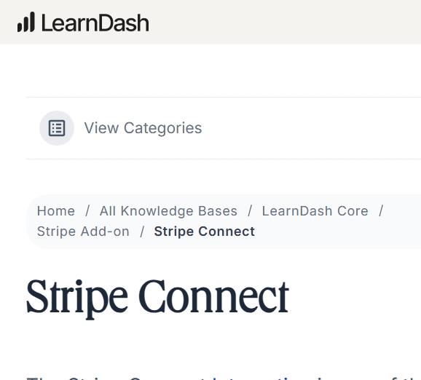Expand the View Categories label
421x380 pixels.
click(x=143, y=128)
